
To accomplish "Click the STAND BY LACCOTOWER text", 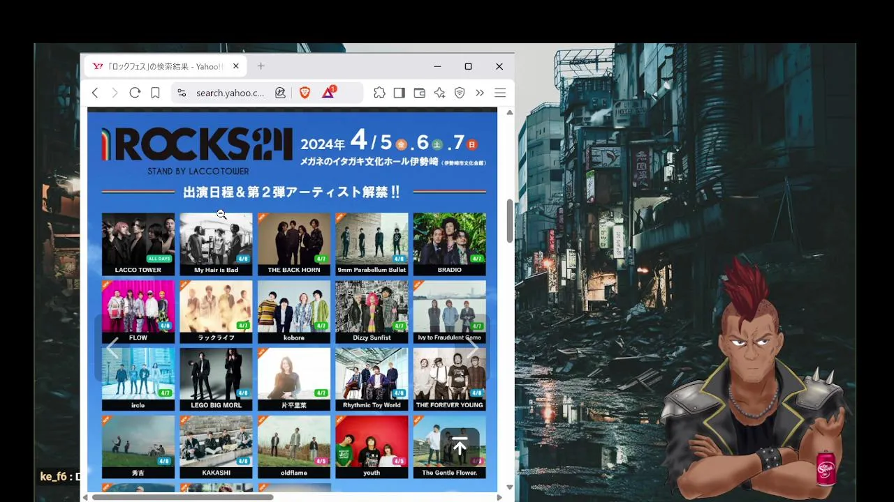I will 198,170.
